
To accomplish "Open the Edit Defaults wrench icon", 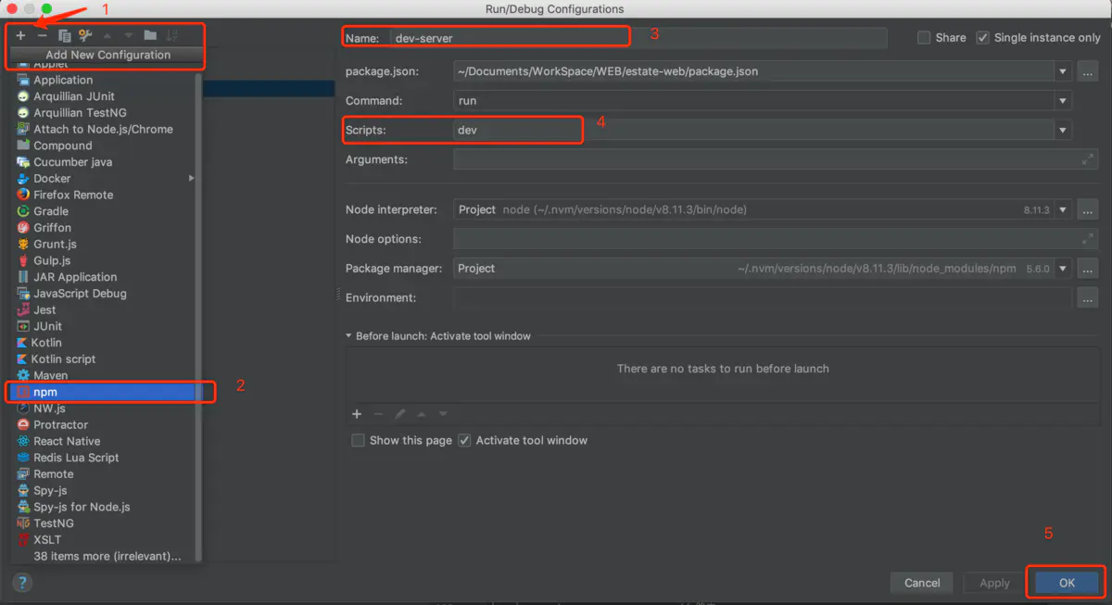I will point(85,35).
